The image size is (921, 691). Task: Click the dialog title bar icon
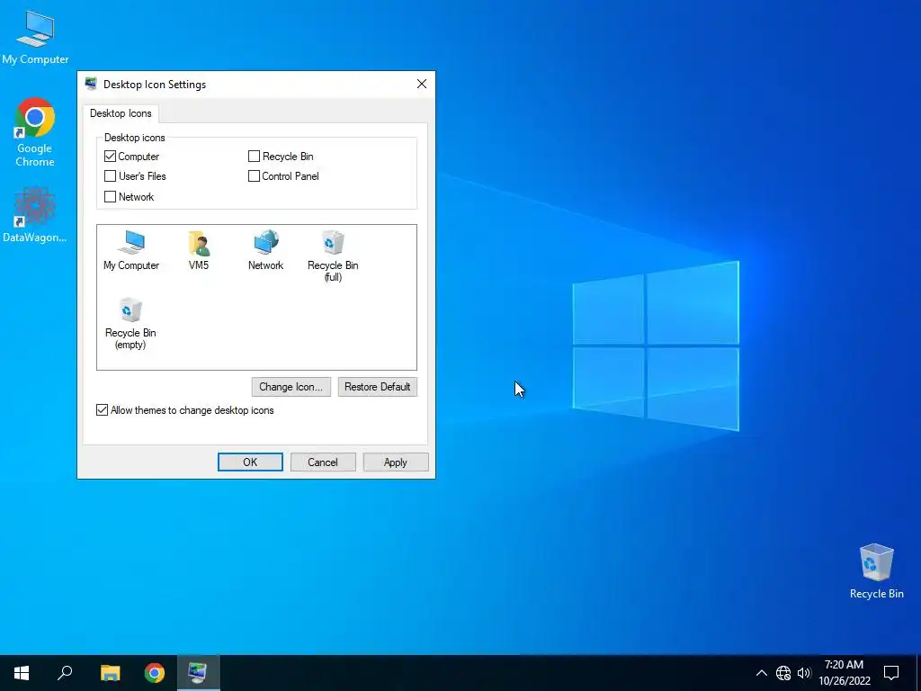(x=91, y=84)
